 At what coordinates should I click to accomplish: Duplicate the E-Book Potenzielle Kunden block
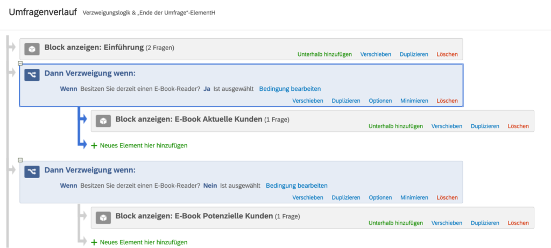(x=485, y=223)
